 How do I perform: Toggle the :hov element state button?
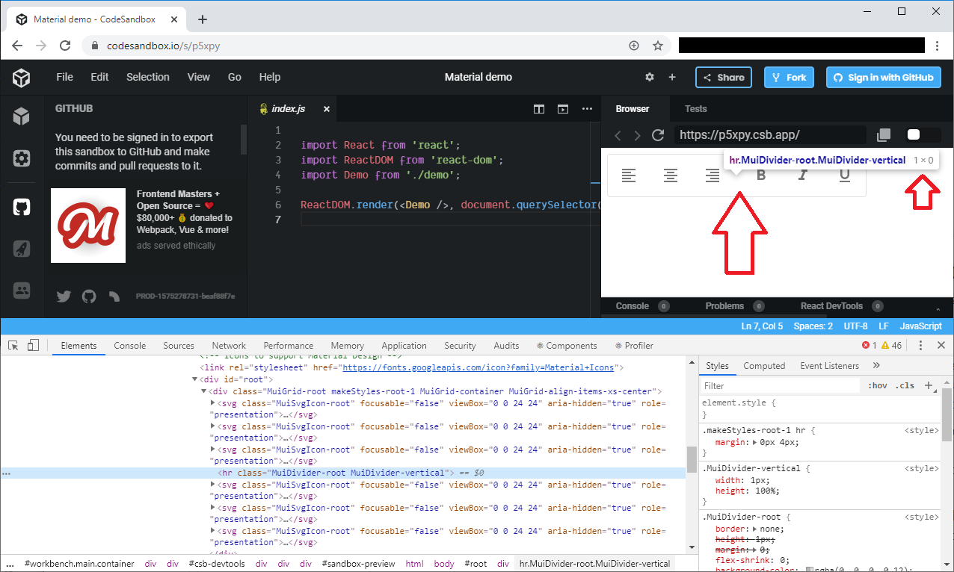point(877,385)
